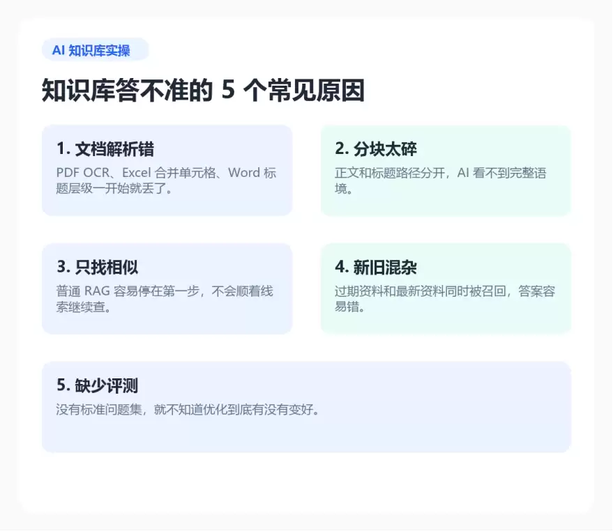613x531 pixels.
Task: Click the "AI 知识库实操" tag badge
Action: (x=95, y=49)
